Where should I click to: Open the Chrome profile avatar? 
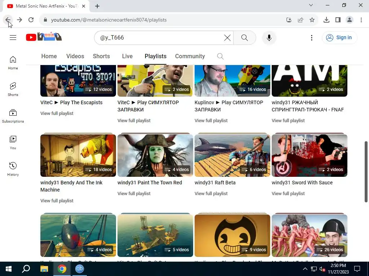tap(350, 20)
